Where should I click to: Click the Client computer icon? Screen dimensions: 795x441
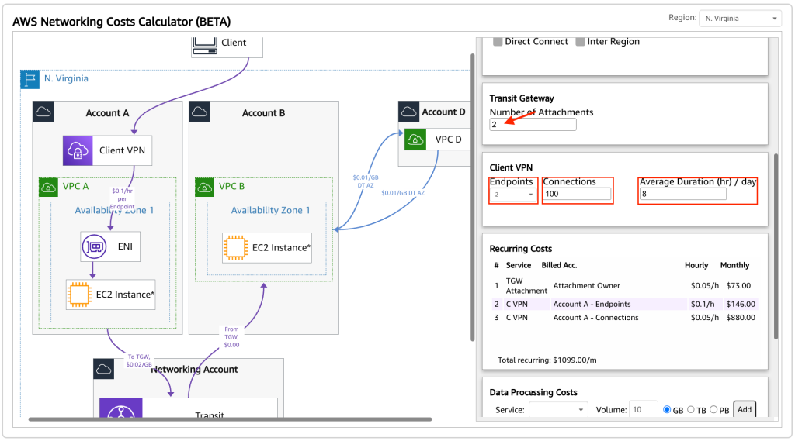tap(205, 46)
